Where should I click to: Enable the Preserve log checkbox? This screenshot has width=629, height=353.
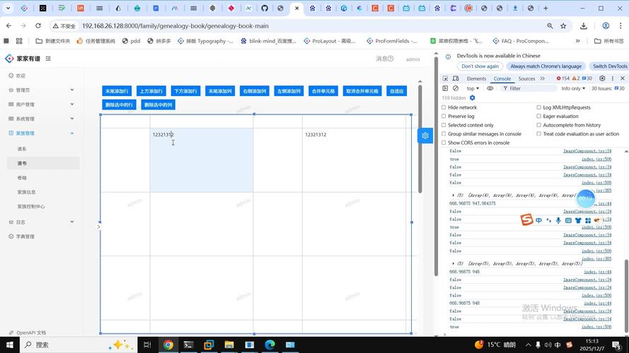click(444, 116)
